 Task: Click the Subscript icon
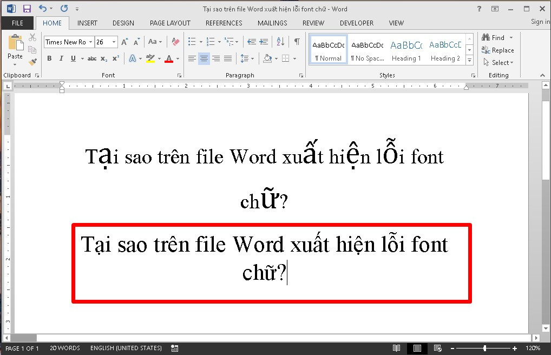(104, 58)
